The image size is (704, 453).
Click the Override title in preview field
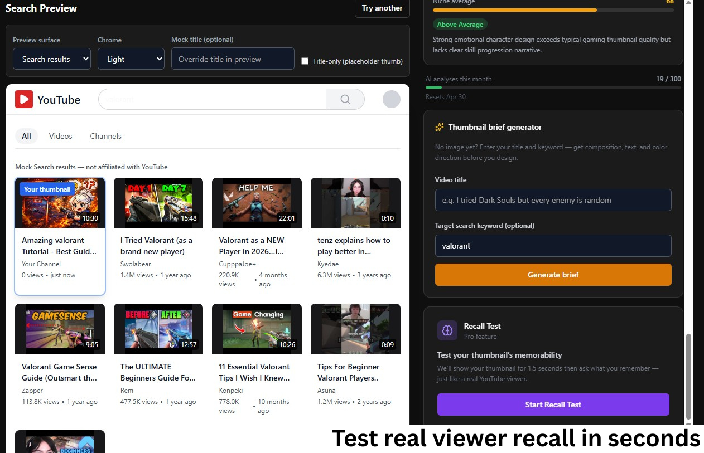point(233,59)
